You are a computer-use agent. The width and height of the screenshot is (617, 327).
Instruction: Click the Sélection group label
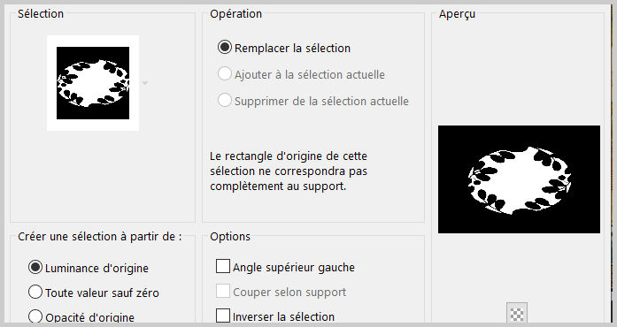41,14
